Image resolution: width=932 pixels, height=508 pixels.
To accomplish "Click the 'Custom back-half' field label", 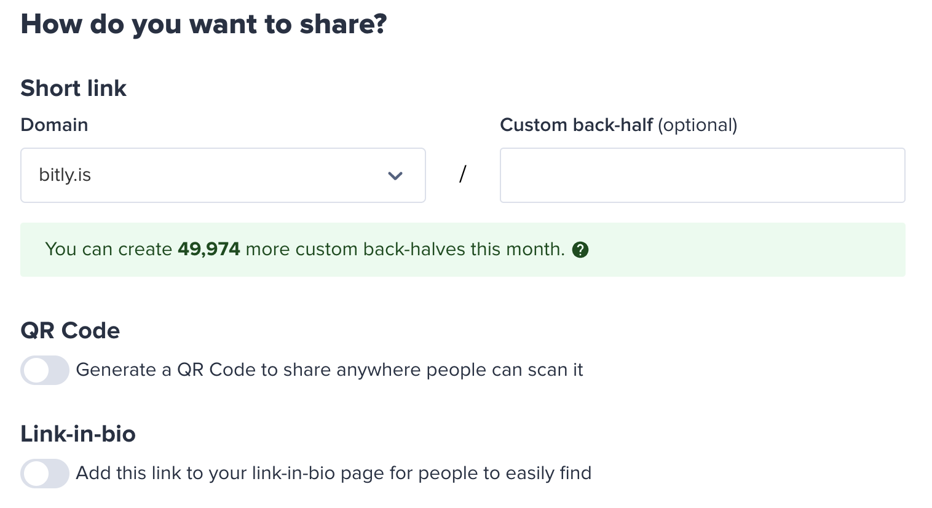I will [x=576, y=125].
